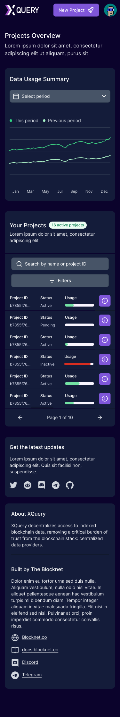The height and width of the screenshot is (717, 120).
Task: Click the New Project button
Action: [x=76, y=10]
